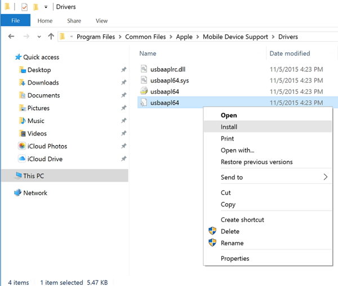Click pin icon next to Documents

(x=123, y=95)
